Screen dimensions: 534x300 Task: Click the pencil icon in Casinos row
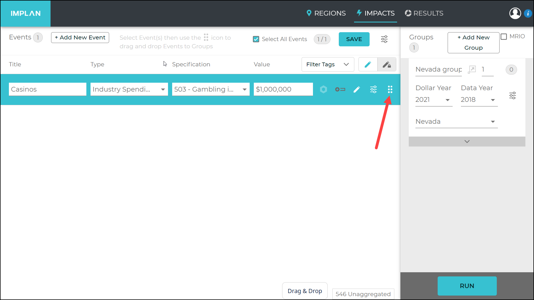[357, 89]
